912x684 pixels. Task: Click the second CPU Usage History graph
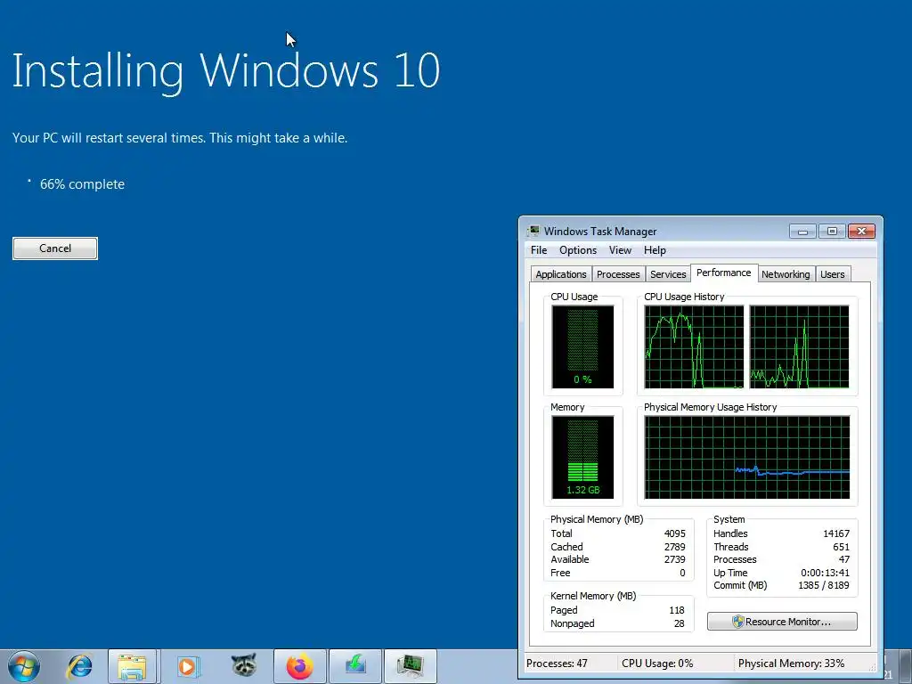point(799,346)
